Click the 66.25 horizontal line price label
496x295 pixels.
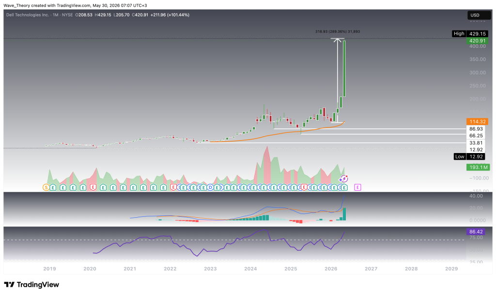[476, 136]
